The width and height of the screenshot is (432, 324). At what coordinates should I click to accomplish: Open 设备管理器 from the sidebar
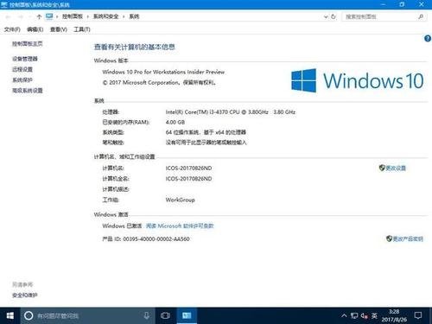pyautogui.click(x=25, y=59)
